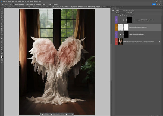Click the foreground color swatch
This screenshot has height=116, width=163.
coord(1,57)
